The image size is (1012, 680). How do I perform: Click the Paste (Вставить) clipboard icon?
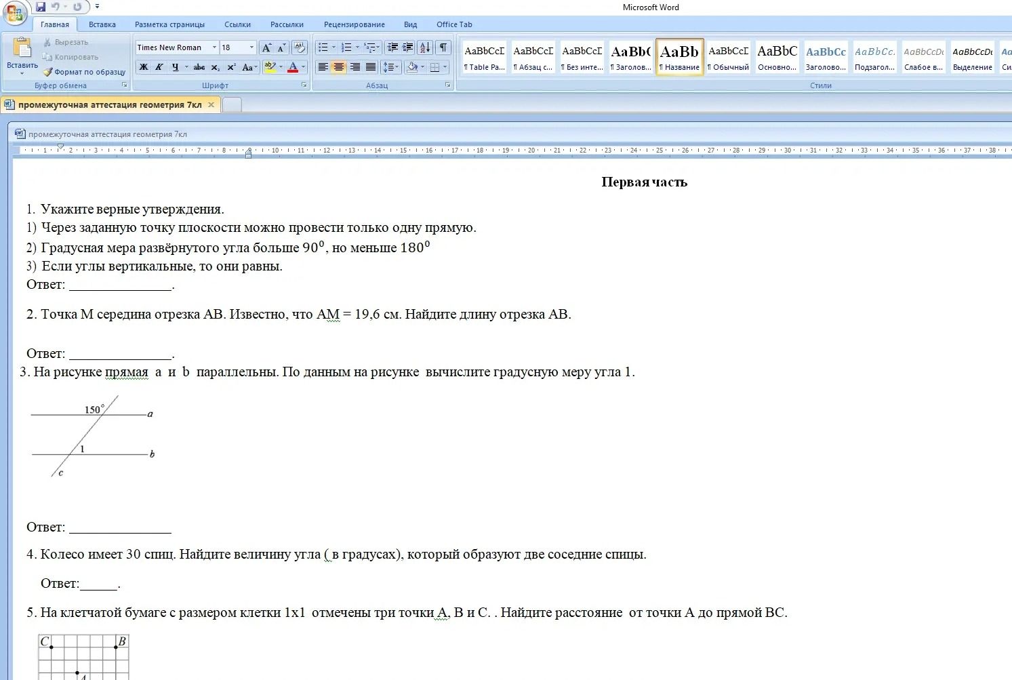22,48
